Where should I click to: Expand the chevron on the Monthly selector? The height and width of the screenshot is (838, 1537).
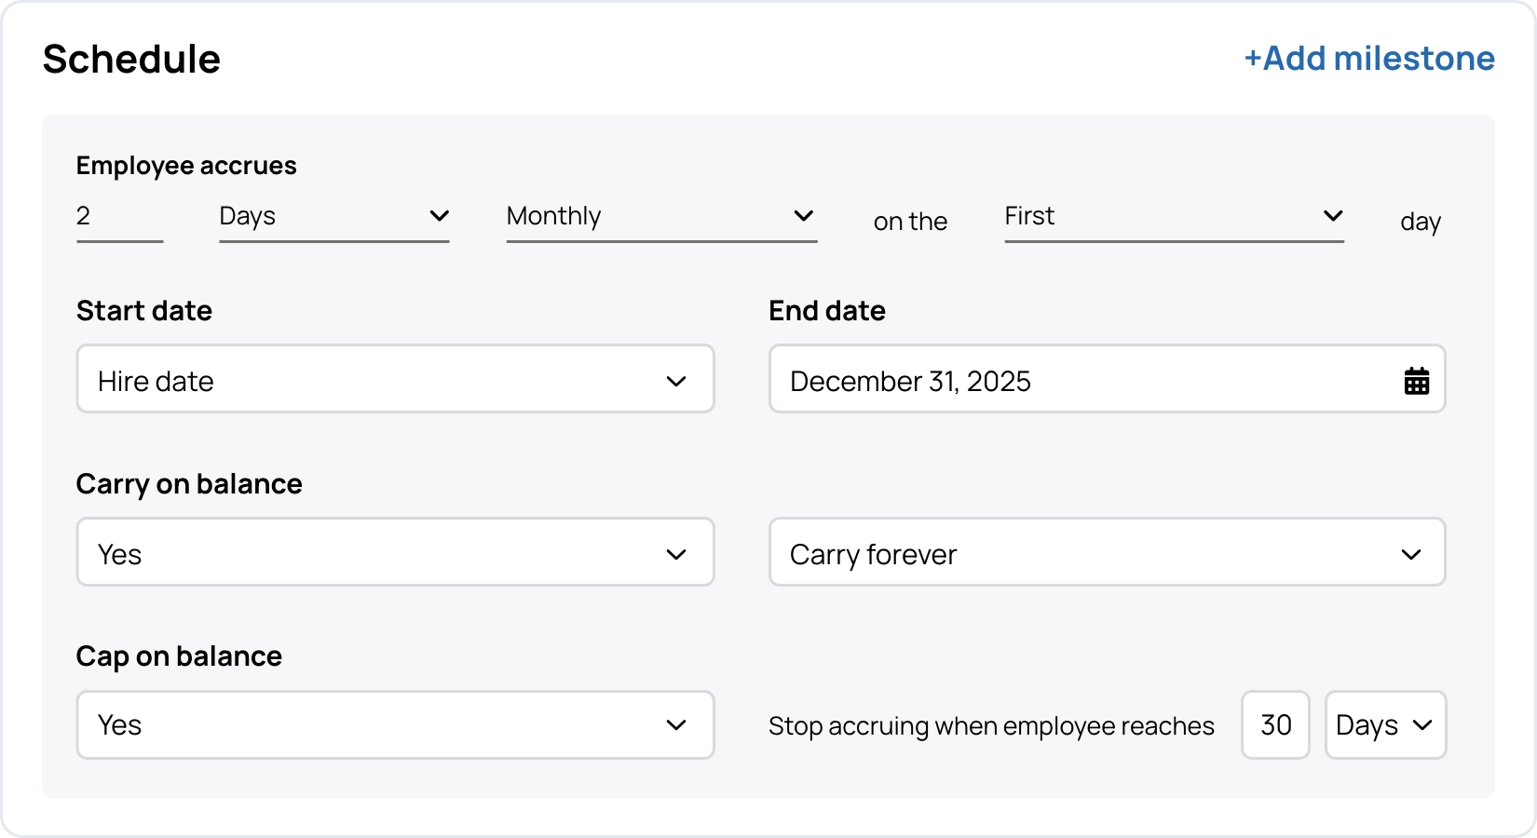(x=803, y=217)
